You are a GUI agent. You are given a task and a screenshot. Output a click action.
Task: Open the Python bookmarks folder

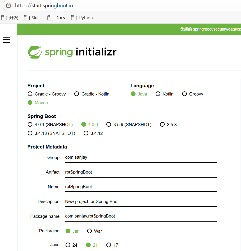pos(82,17)
